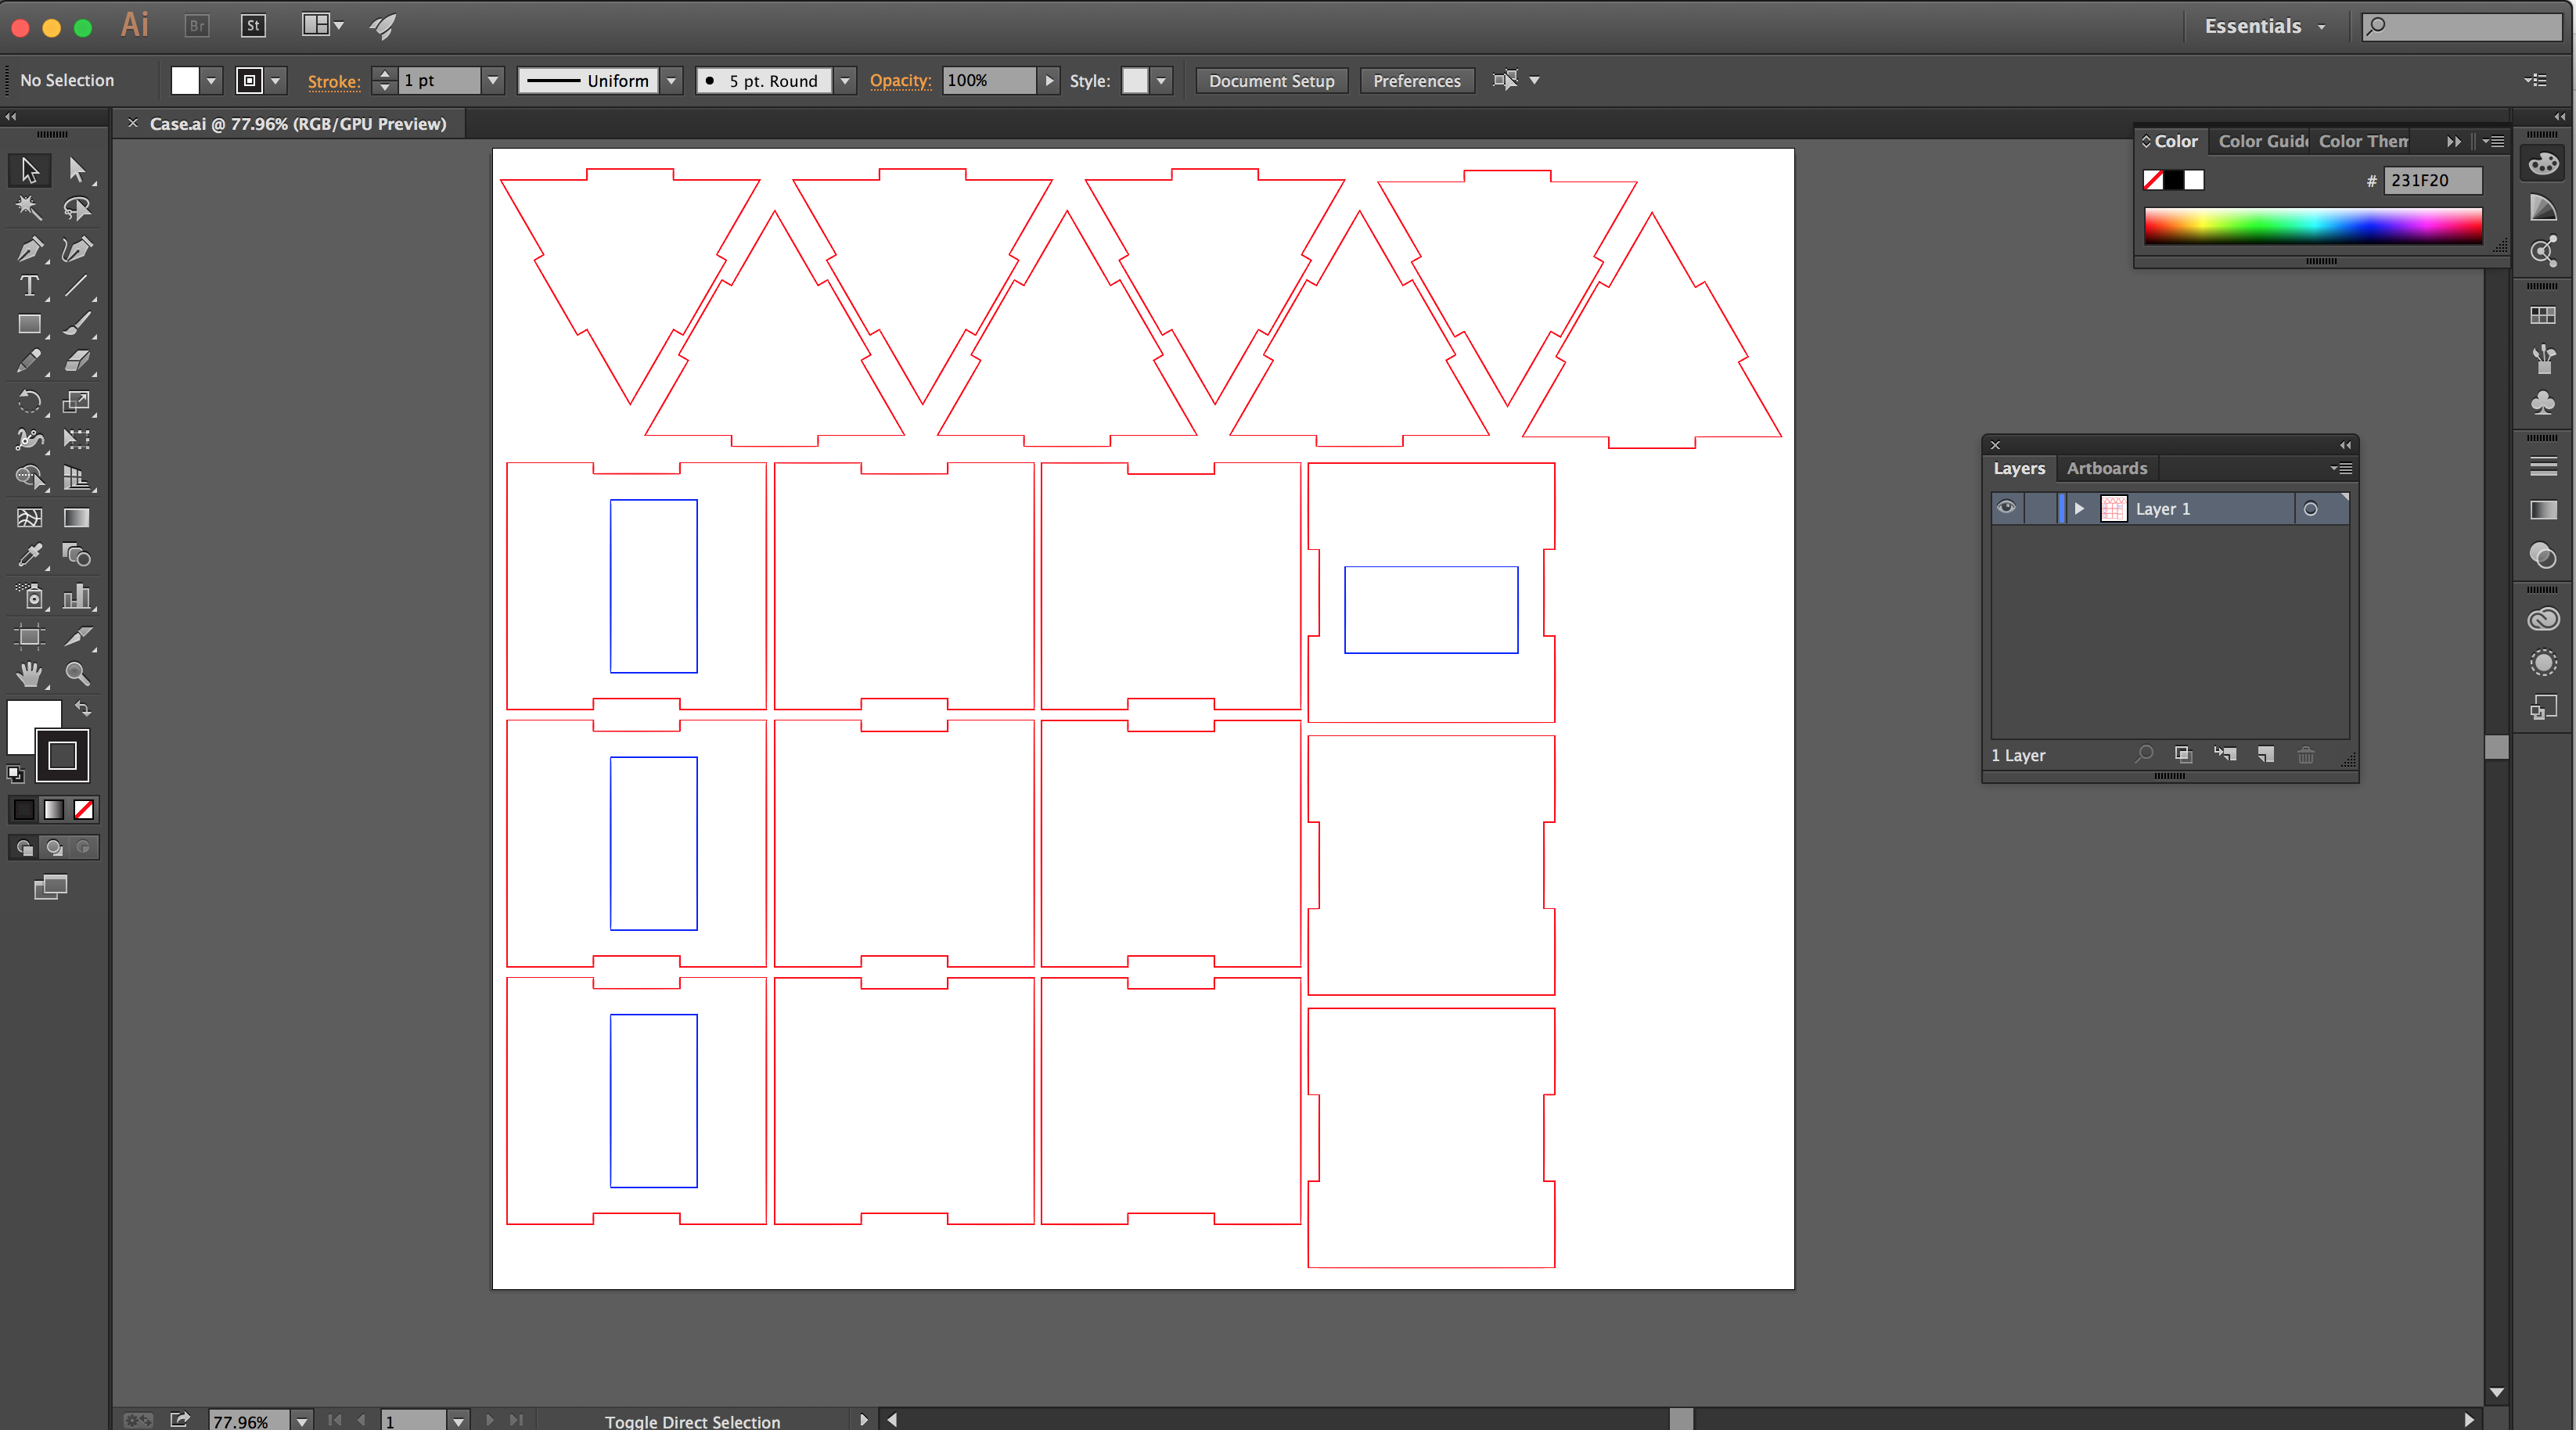
Task: Choose the Lasso tool
Action: (x=76, y=208)
